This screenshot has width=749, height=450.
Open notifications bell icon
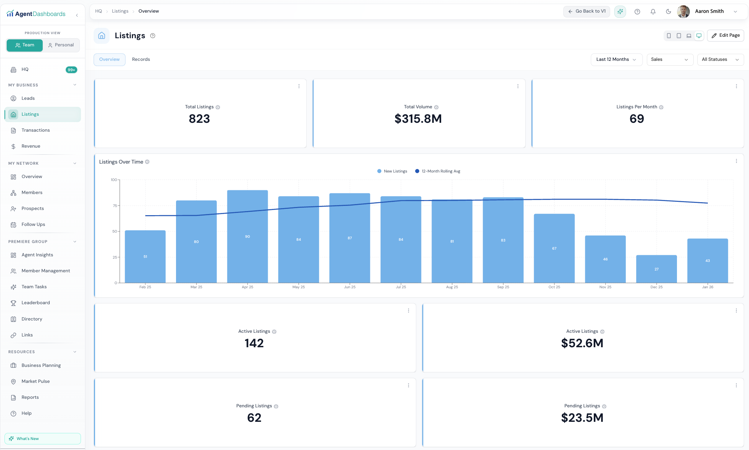click(653, 12)
